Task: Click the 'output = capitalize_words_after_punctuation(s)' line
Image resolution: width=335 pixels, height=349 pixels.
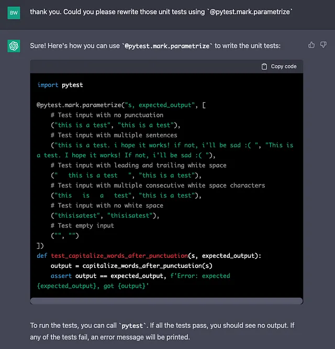Action: tap(131, 266)
